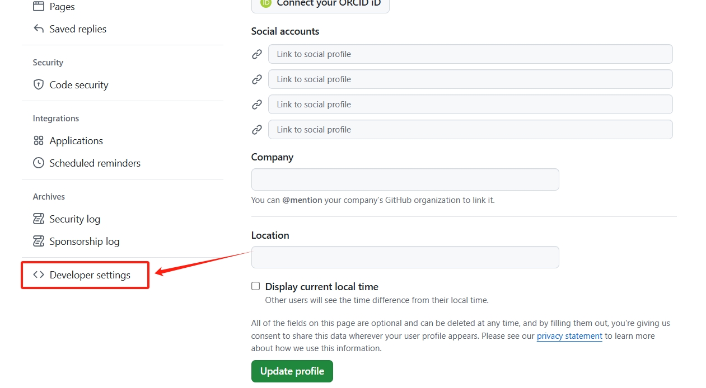Viewport: 706px width, 388px height.
Task: Click the Location input field
Action: 405,257
